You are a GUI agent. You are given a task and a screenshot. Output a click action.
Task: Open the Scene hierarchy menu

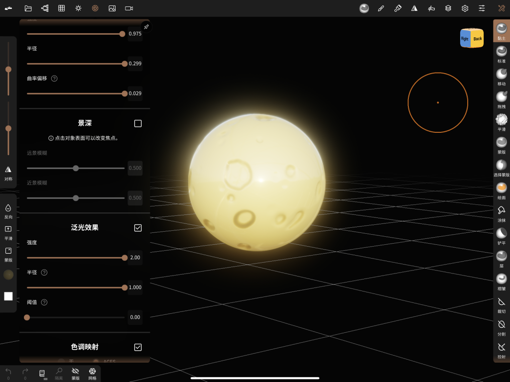pos(45,8)
